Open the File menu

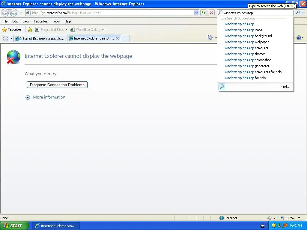click(5, 21)
